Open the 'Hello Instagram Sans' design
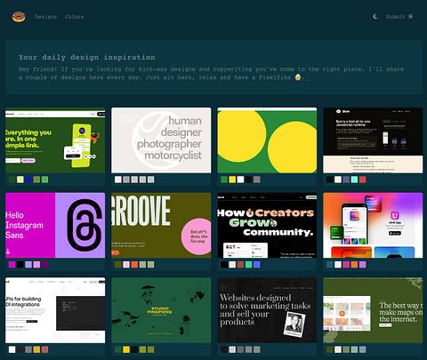This screenshot has width=427, height=360. pos(55,225)
